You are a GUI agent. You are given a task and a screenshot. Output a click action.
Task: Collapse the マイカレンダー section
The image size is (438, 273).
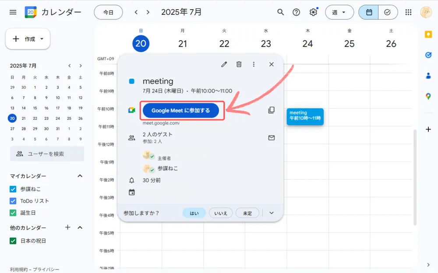(80, 176)
